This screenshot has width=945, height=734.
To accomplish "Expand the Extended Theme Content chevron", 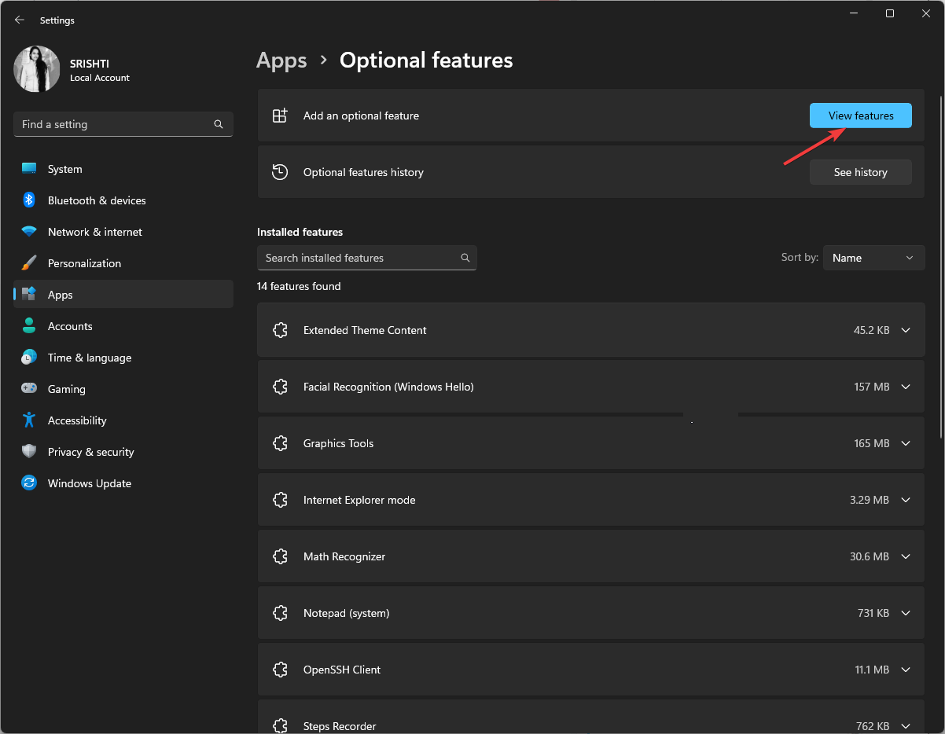I will click(x=906, y=330).
